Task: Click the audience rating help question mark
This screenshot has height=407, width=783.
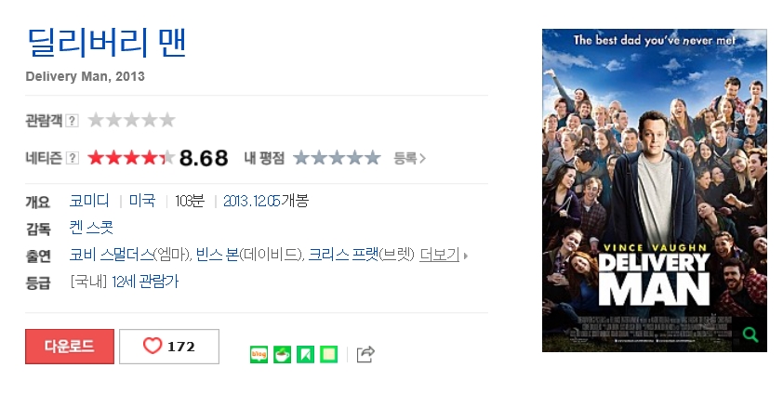Action: pos(72,120)
